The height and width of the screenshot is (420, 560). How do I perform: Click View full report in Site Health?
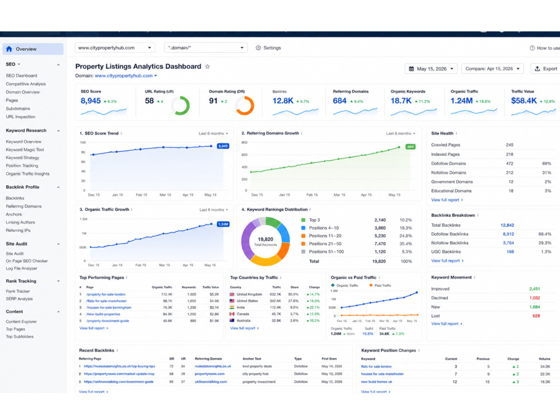click(447, 200)
